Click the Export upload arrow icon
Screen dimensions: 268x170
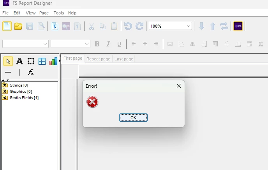point(78,26)
